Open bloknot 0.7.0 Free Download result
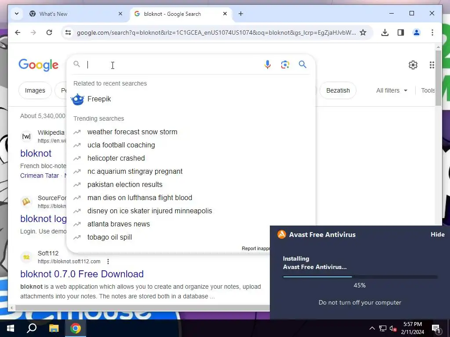 pyautogui.click(x=82, y=274)
